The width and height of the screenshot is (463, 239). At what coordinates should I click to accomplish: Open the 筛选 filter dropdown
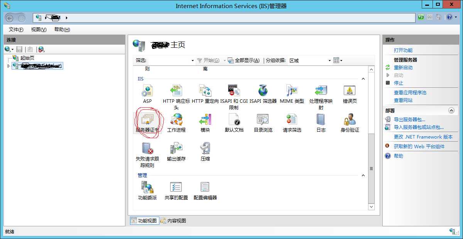pos(193,60)
